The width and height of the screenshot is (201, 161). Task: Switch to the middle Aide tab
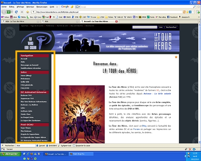click(x=60, y=21)
